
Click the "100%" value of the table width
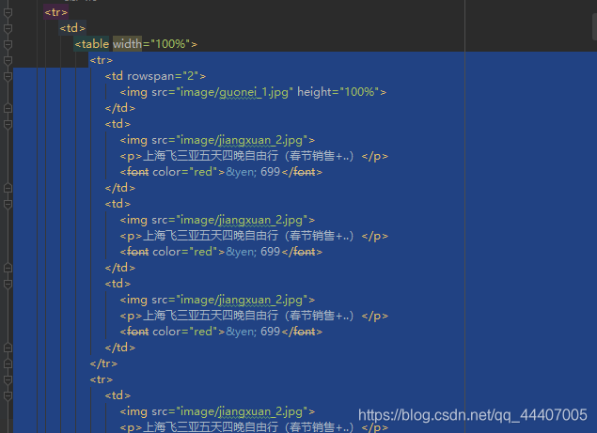(x=170, y=44)
